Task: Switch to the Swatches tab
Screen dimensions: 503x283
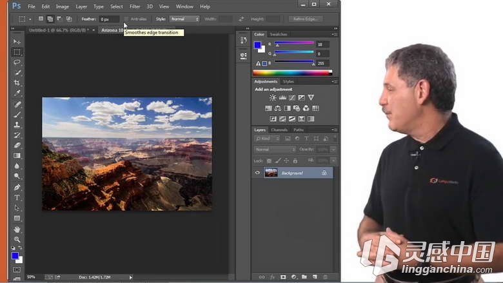Action: click(278, 34)
